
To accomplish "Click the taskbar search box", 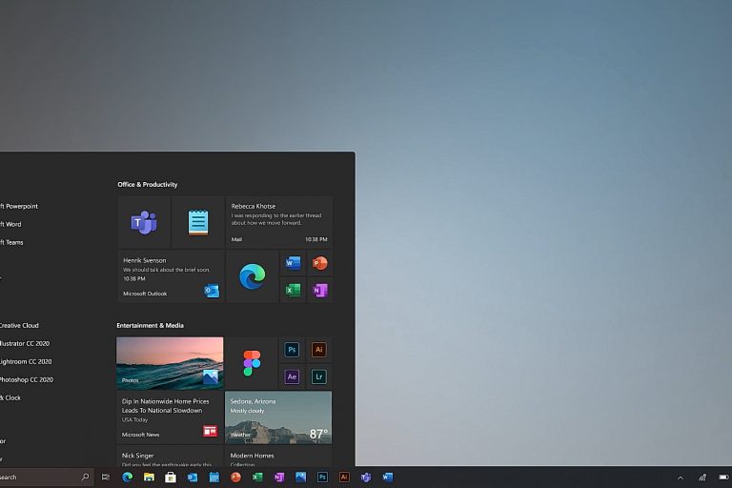I will coord(47,478).
